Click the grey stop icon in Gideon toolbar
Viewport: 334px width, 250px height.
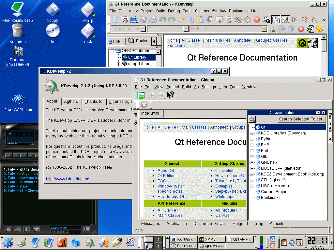(144, 105)
